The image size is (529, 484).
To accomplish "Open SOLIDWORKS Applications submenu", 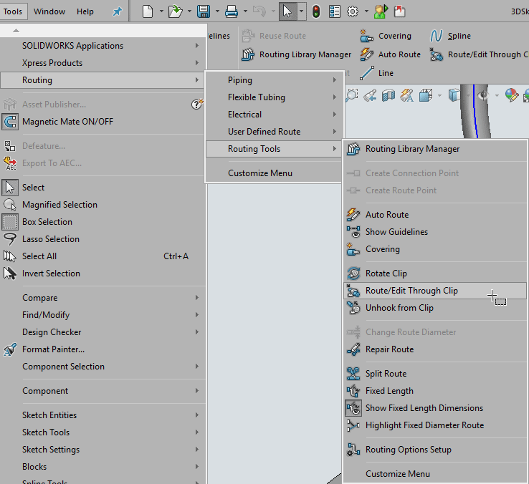I will (x=103, y=46).
